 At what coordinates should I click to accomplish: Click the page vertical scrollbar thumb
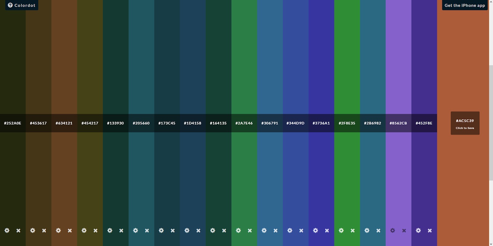click(491, 123)
